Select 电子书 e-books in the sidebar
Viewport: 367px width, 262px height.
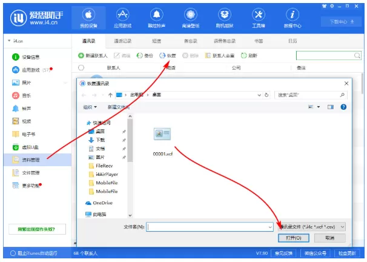point(24,134)
